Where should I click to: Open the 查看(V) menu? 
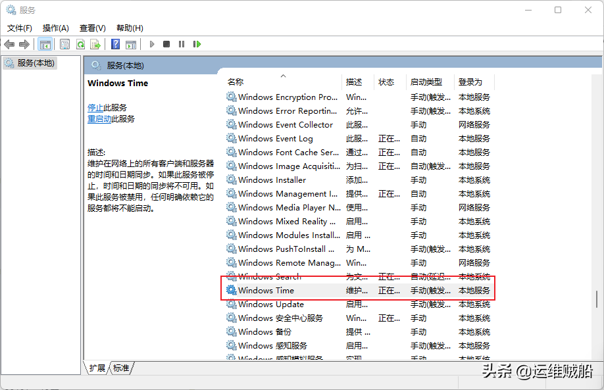(x=93, y=28)
